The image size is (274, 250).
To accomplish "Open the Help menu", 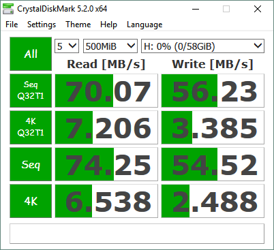I will (108, 25).
